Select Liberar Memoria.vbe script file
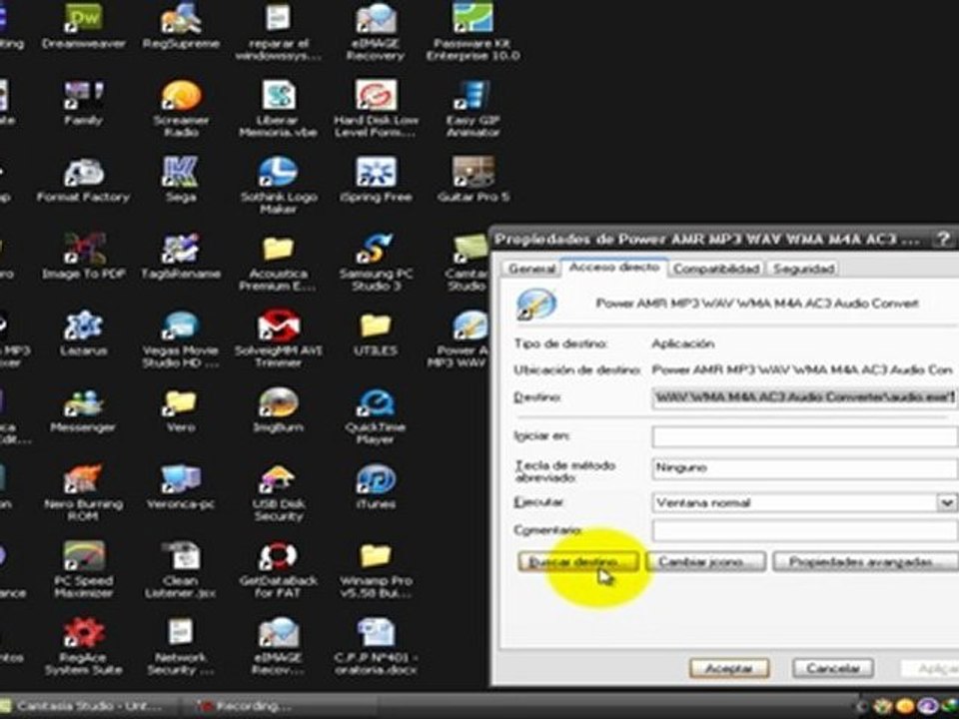The width and height of the screenshot is (959, 719). click(279, 109)
